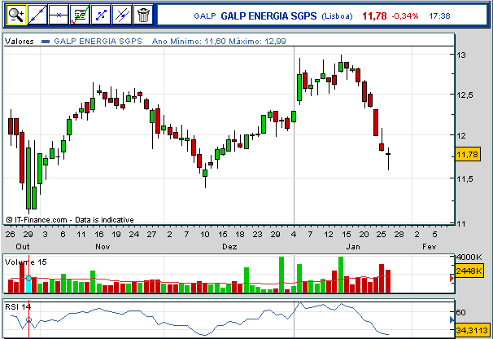Click the blue arrow RSI axis marker
The width and height of the screenshot is (493, 339).
452,320
